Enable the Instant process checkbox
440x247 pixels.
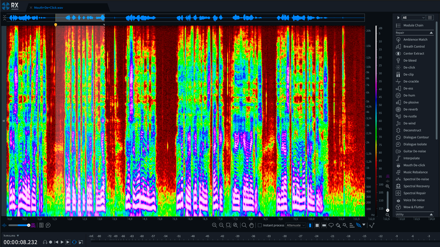(260, 225)
